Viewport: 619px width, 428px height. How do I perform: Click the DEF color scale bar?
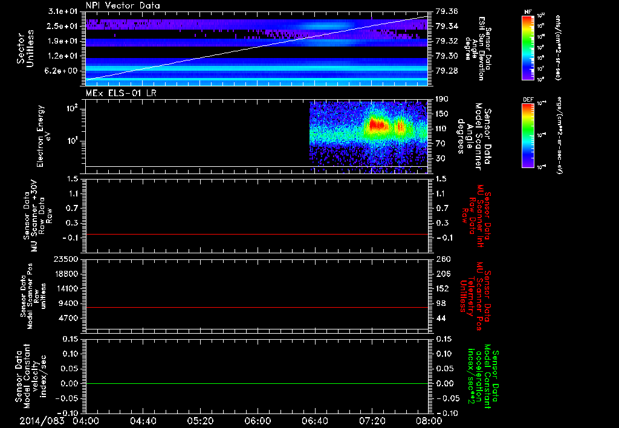pos(527,134)
